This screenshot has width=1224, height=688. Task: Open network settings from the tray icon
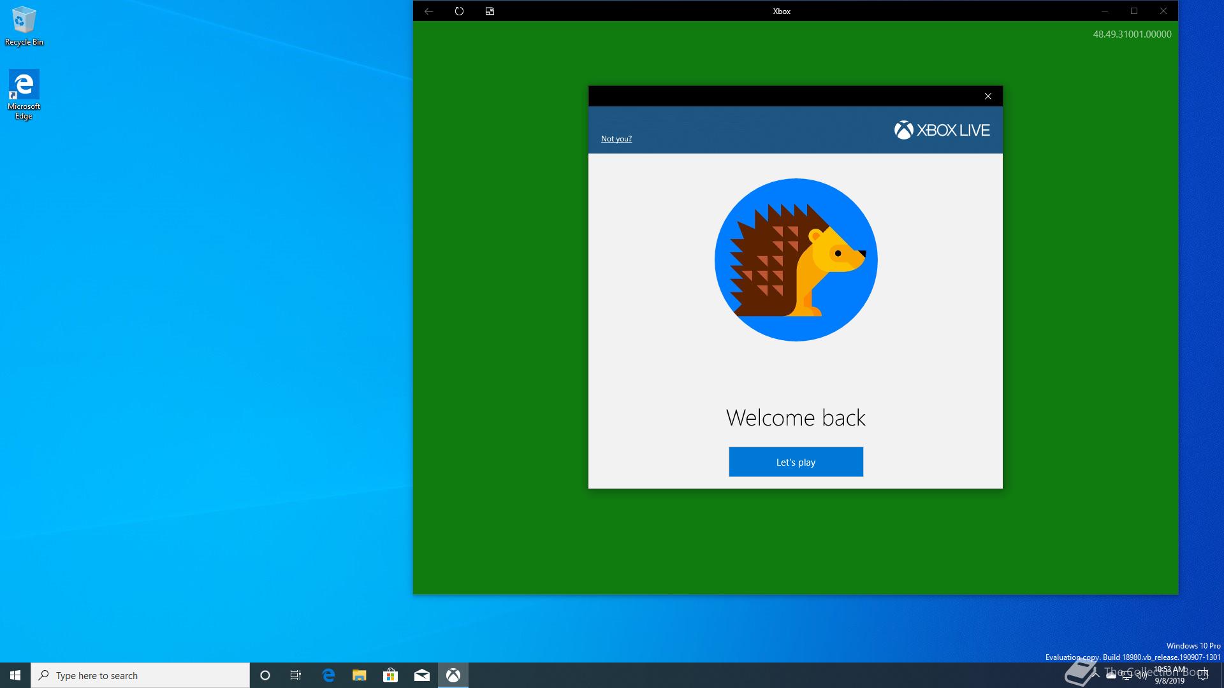[1126, 675]
